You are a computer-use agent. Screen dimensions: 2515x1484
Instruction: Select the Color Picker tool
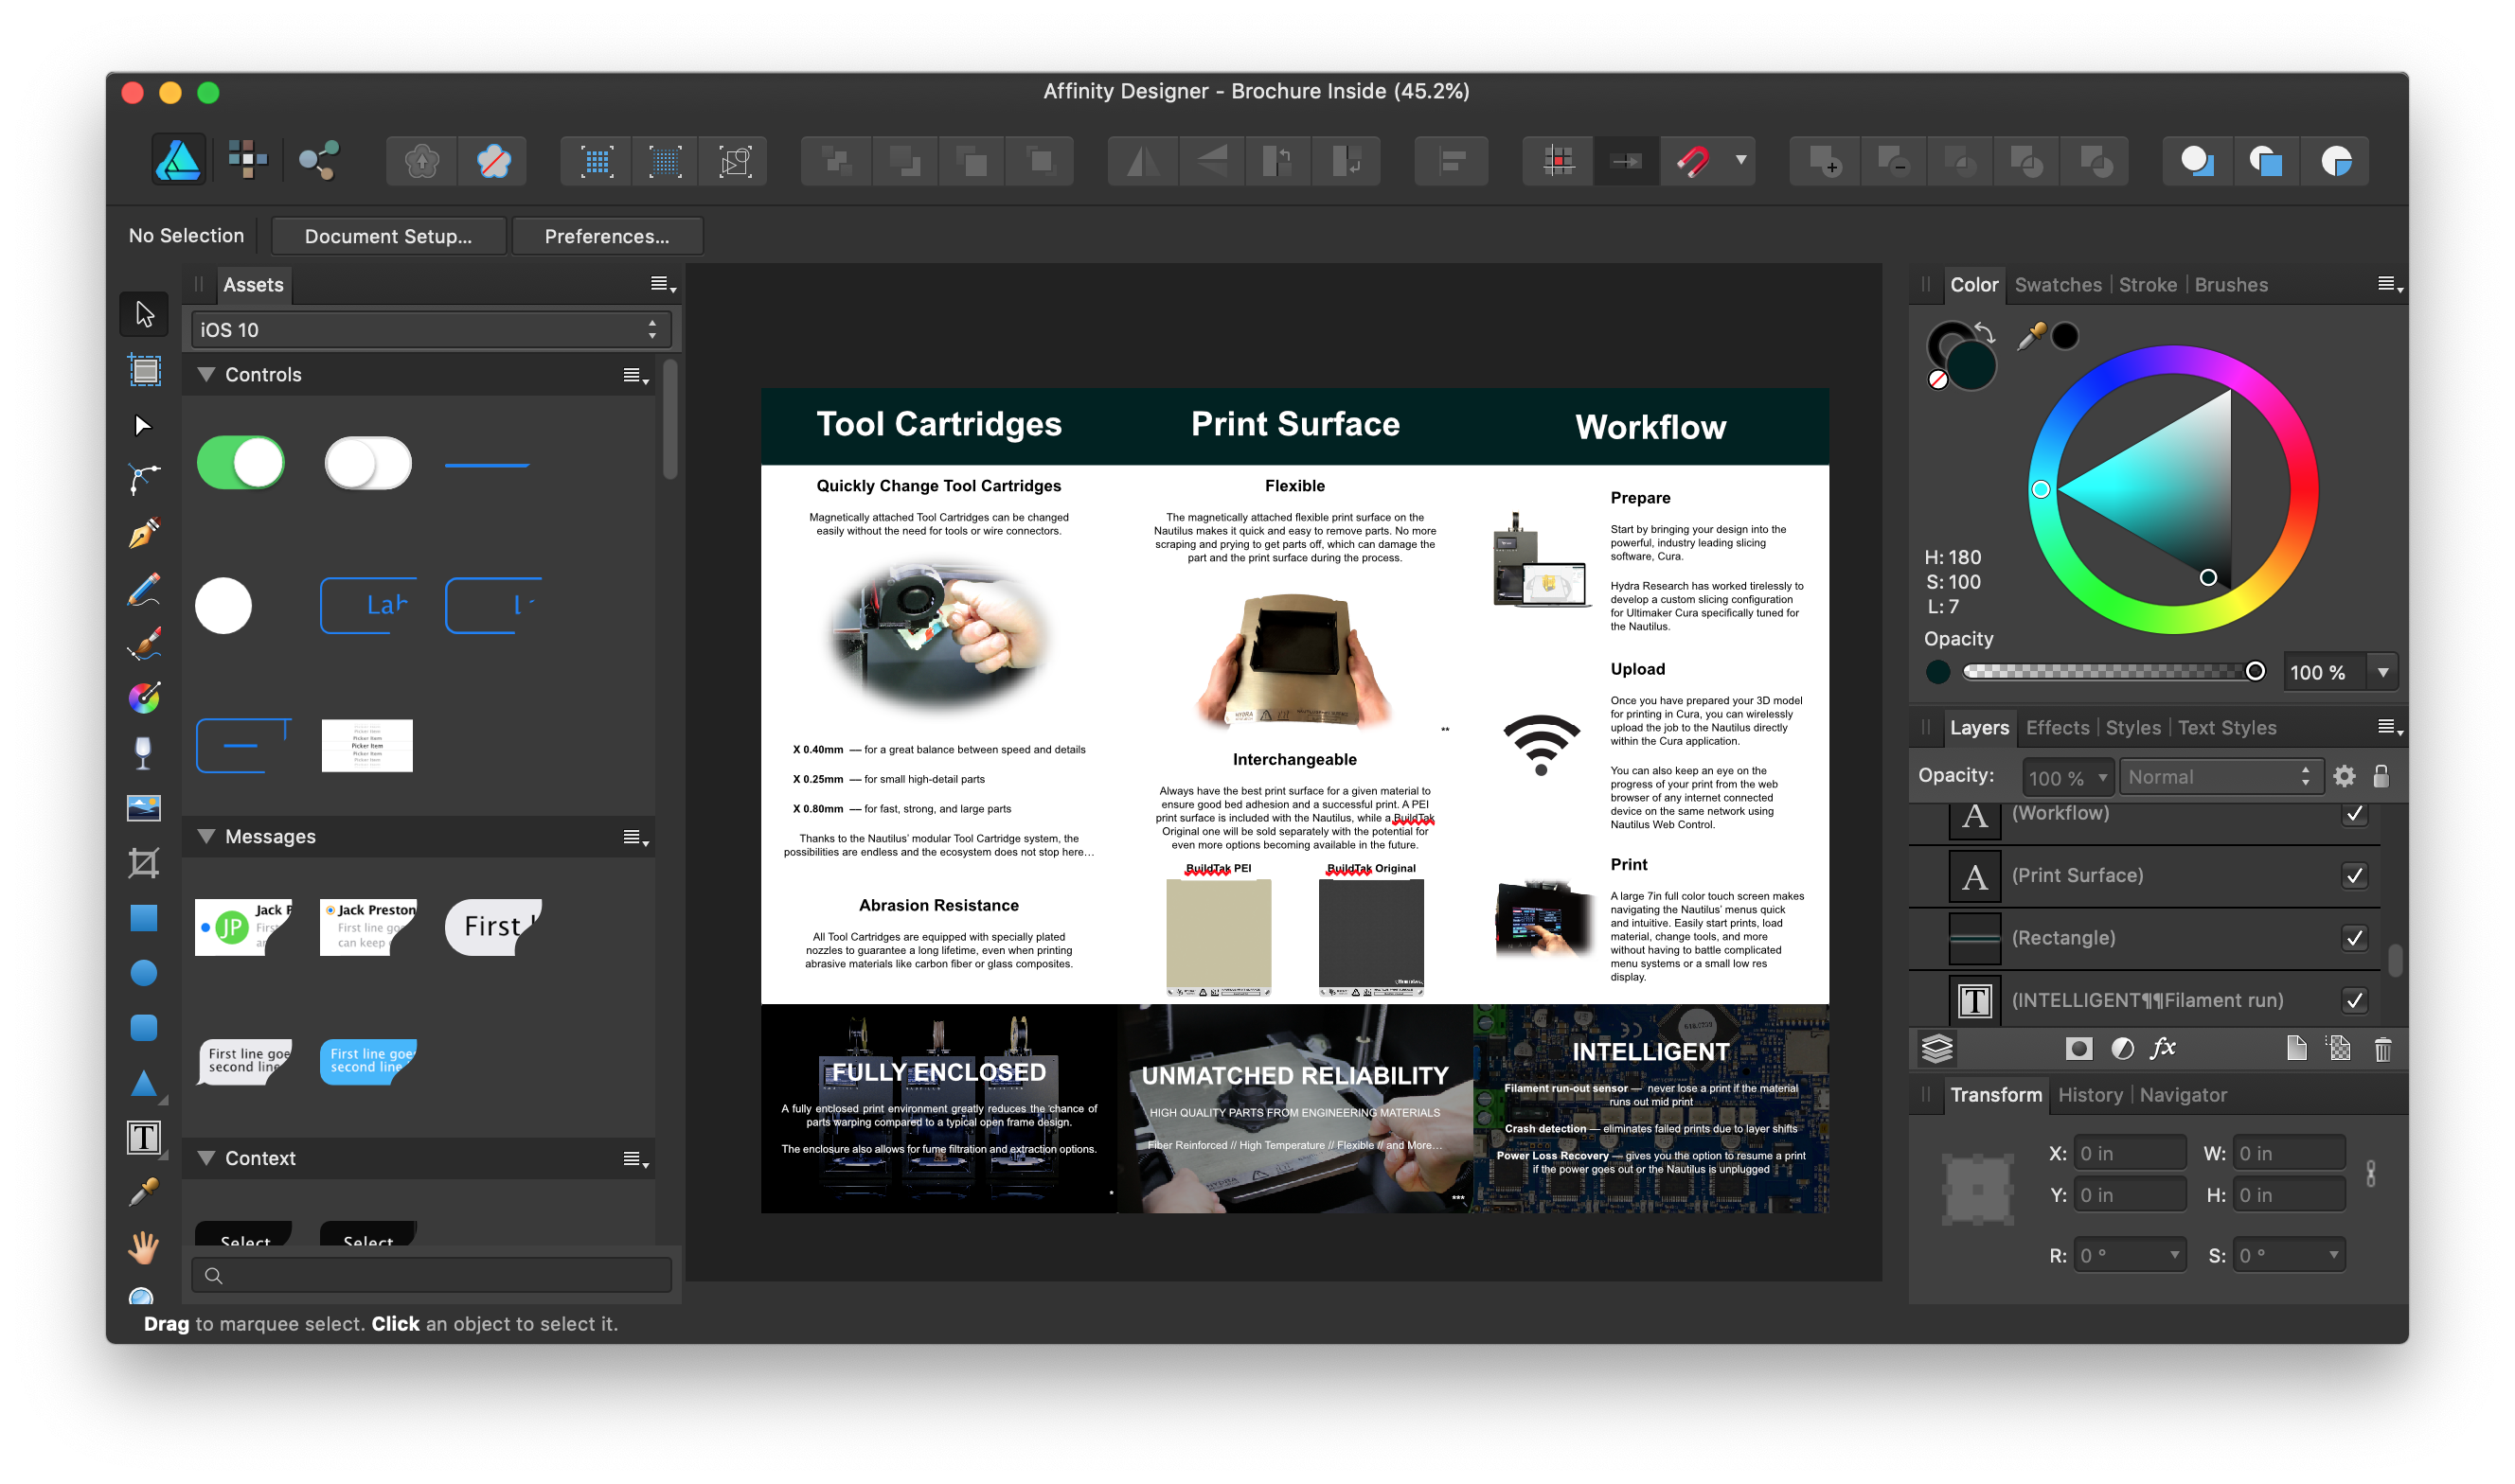[x=143, y=1192]
